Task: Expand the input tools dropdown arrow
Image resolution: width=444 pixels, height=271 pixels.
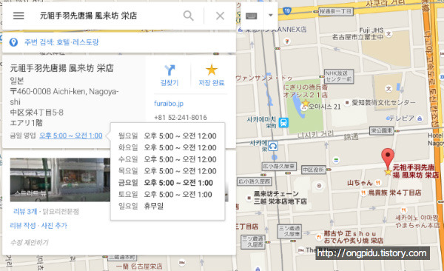Action: pyautogui.click(x=271, y=16)
